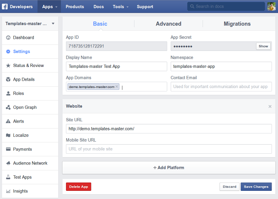Click the App Details cube icon

(9, 79)
